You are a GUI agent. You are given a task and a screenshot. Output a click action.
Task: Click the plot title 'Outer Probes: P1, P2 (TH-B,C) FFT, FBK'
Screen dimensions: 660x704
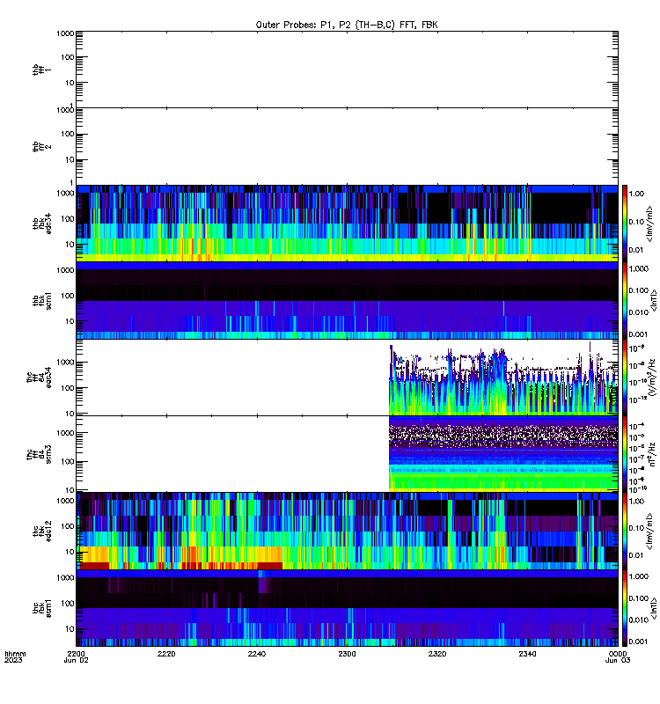(347, 25)
